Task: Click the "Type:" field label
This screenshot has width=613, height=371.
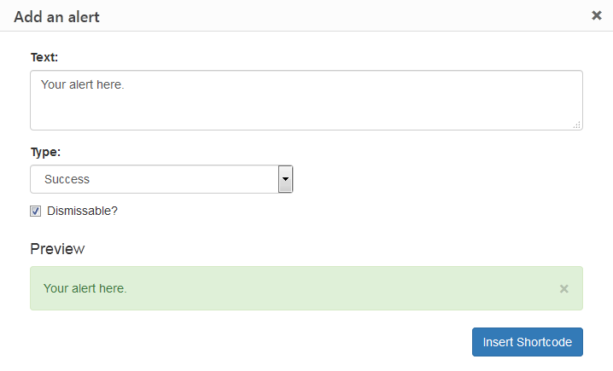Action: (45, 152)
